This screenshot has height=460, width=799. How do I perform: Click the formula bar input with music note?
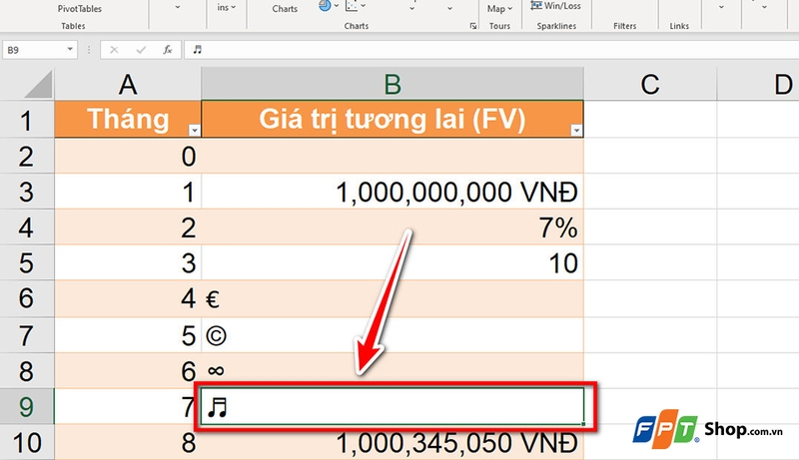(491, 50)
